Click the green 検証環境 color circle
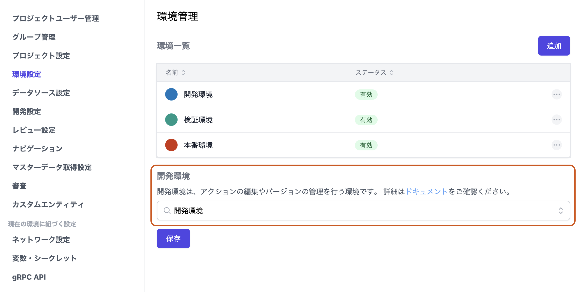The width and height of the screenshot is (580, 292). point(171,120)
